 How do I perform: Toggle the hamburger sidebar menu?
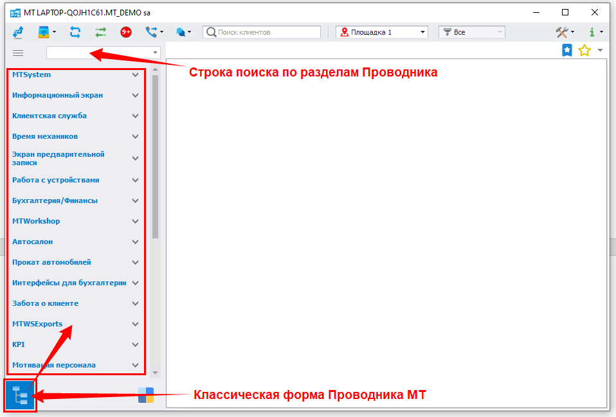click(18, 53)
